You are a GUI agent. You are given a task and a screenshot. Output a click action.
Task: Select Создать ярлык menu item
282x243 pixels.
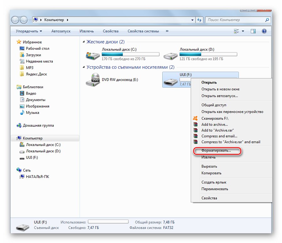click(214, 182)
